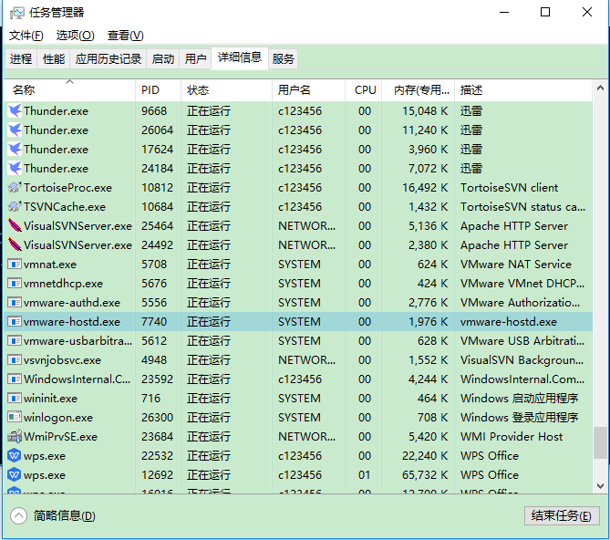610x540 pixels.
Task: Click wps.exe icon for PID 12692
Action: pos(15,474)
